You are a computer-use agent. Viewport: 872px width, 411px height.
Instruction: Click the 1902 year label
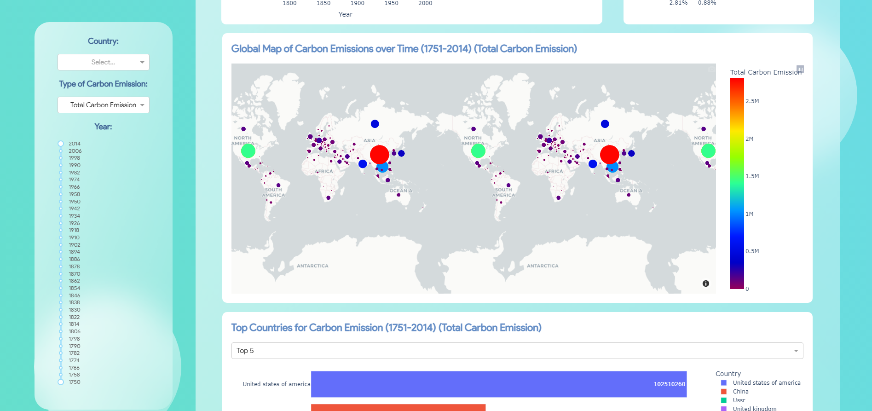74,245
